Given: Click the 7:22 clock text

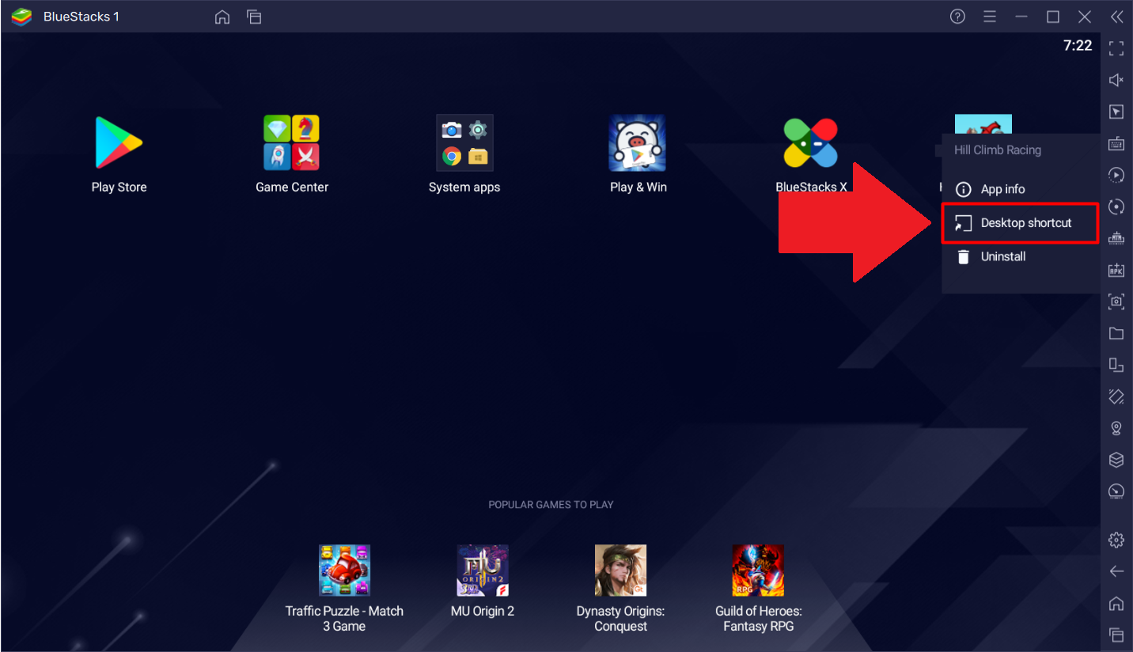Looking at the screenshot, I should pyautogui.click(x=1078, y=46).
